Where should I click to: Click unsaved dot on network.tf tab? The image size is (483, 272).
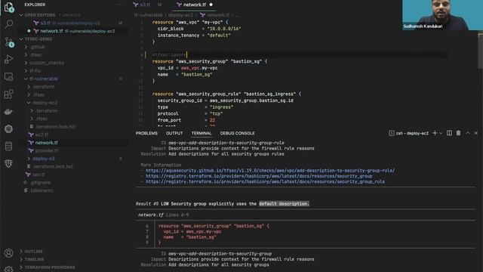pos(211,5)
